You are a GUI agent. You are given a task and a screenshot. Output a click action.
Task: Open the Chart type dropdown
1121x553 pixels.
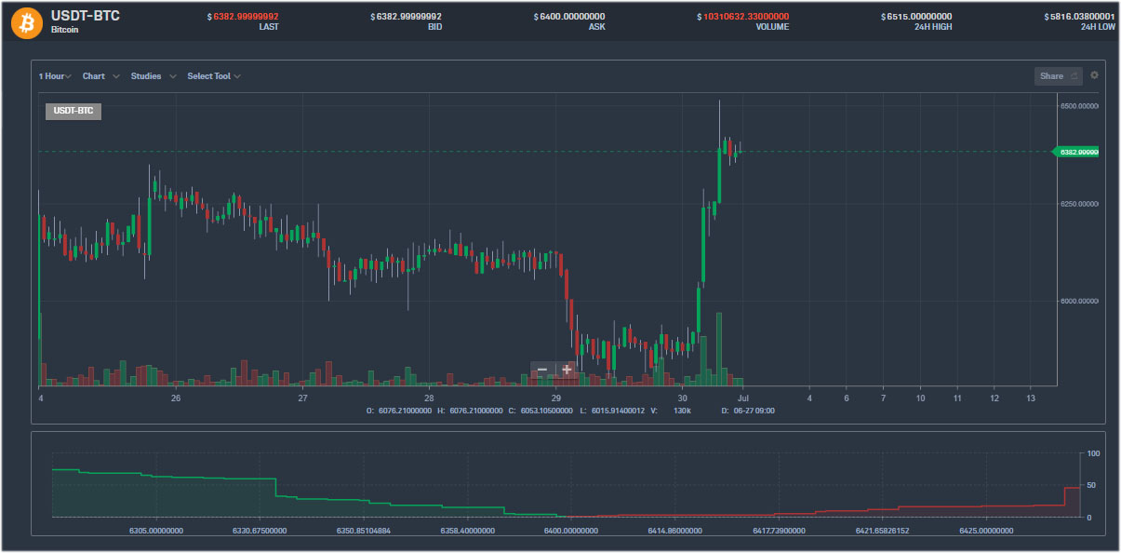pyautogui.click(x=100, y=76)
